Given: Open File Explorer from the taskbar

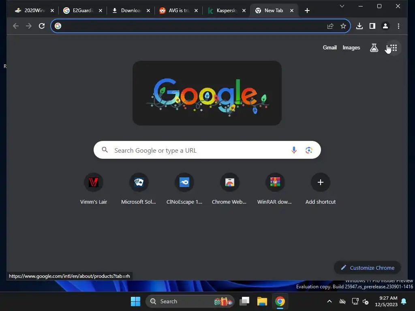Looking at the screenshot, I should pyautogui.click(x=262, y=301).
